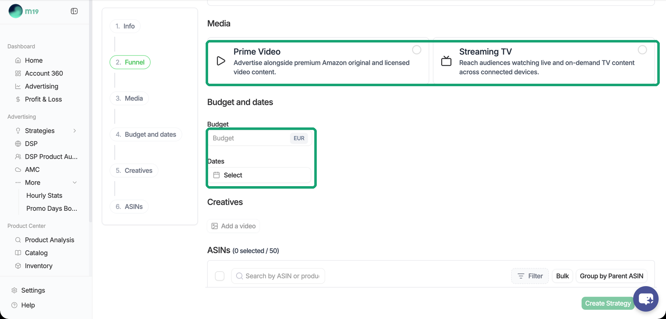
Task: Click the DSP Product Audience people icon
Action: (18, 157)
